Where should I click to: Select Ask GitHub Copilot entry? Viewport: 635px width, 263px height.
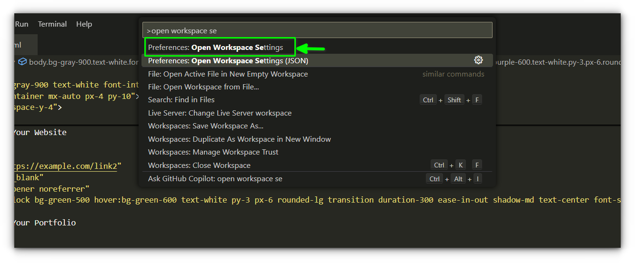215,179
